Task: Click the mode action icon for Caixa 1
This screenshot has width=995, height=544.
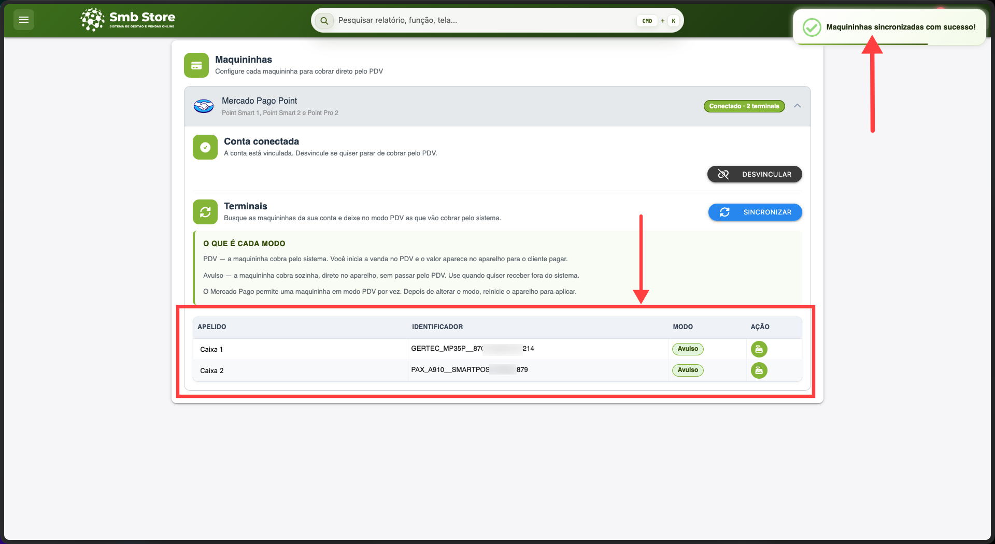Action: [x=759, y=349]
